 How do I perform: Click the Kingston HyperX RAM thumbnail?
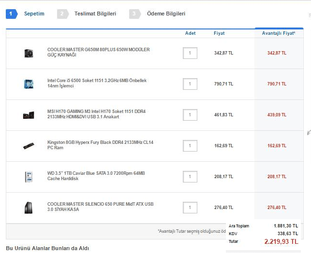[x=29, y=146]
